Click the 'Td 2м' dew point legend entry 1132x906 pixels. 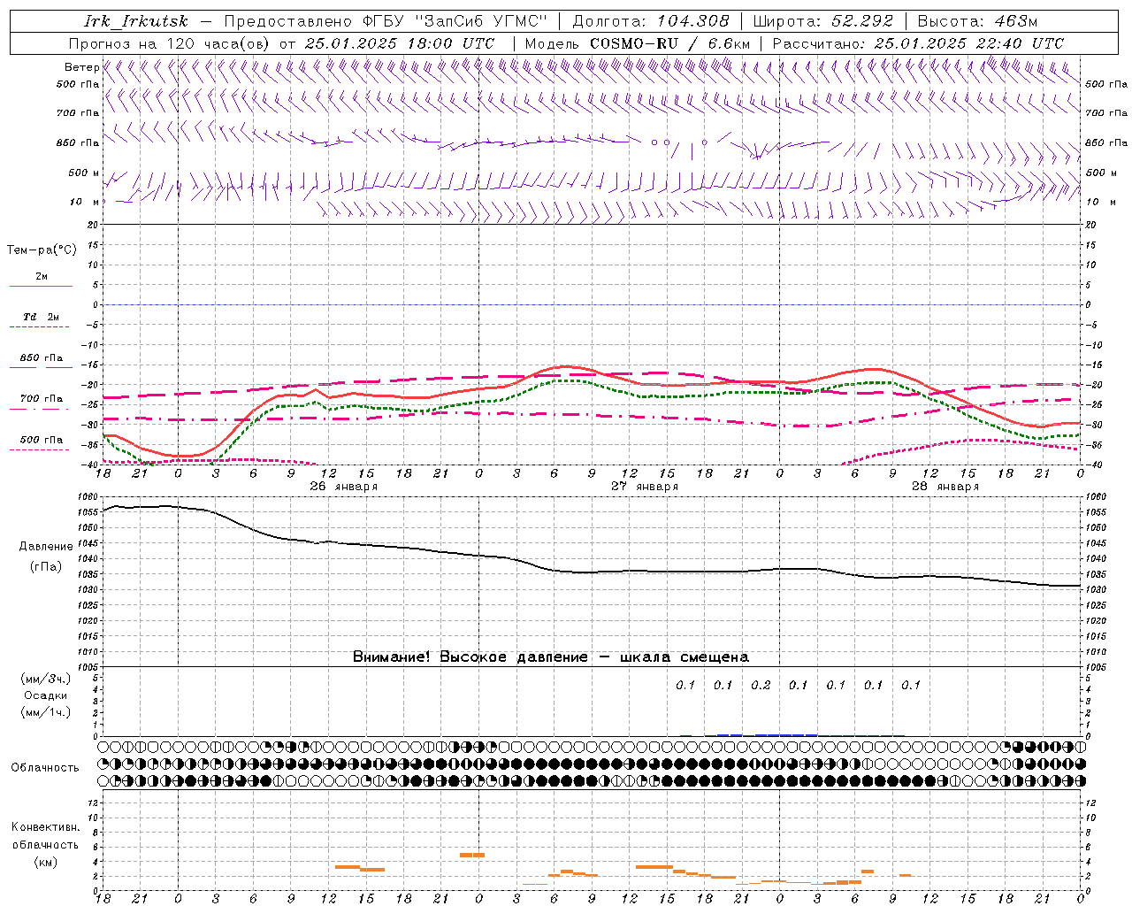coord(42,317)
